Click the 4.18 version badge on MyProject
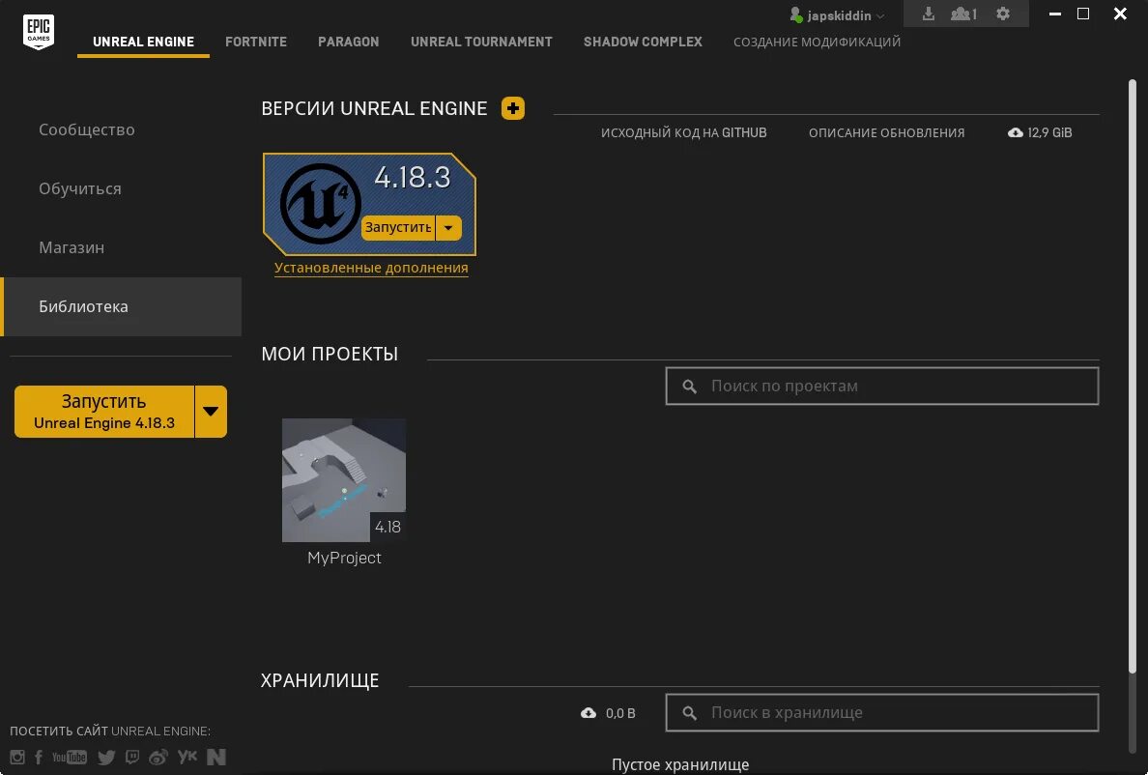Image resolution: width=1148 pixels, height=775 pixels. pos(388,527)
